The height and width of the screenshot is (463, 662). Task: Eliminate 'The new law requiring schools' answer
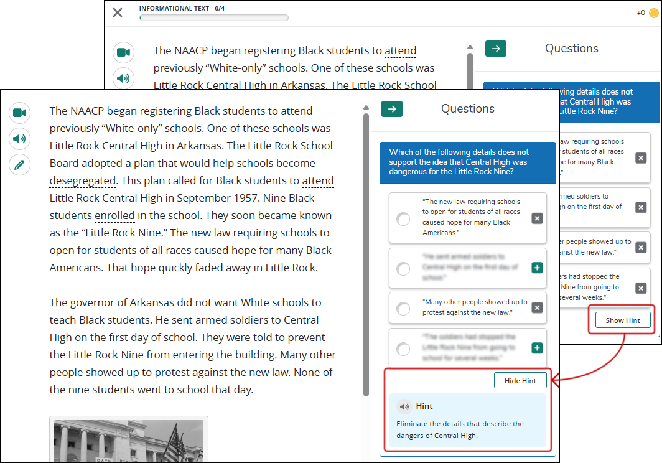tap(537, 218)
